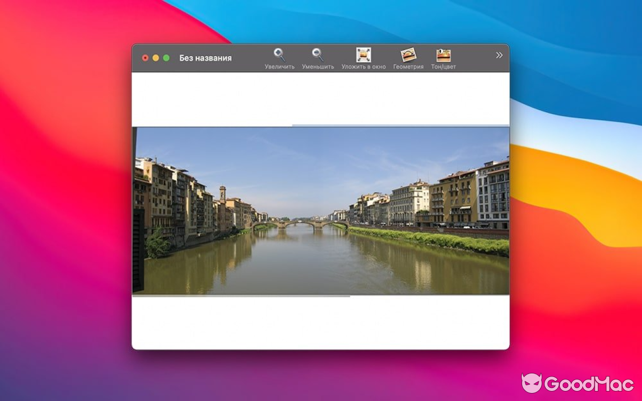Open the Тон/цвет tone and color tool
This screenshot has height=401, width=642.
[443, 54]
